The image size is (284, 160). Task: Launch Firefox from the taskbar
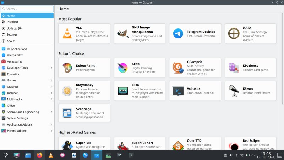39,155
